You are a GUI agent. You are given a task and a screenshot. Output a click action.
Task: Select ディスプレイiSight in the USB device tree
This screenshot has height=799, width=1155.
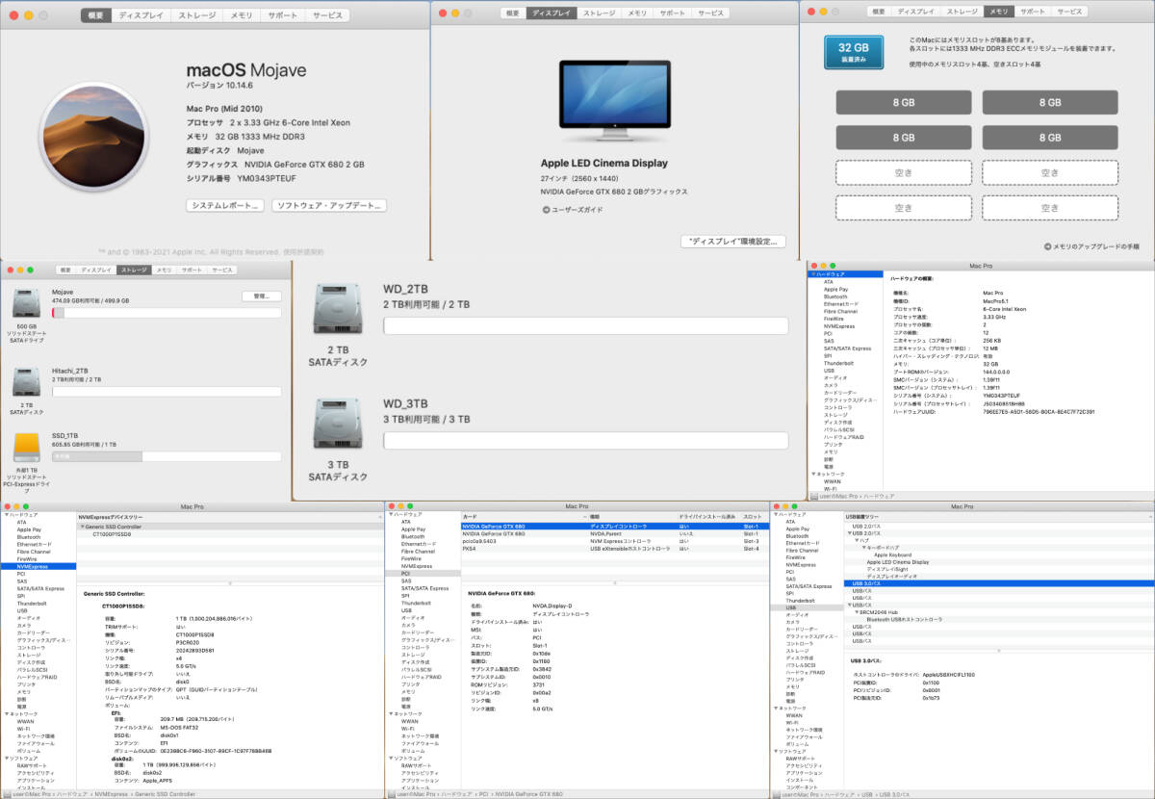coord(887,569)
